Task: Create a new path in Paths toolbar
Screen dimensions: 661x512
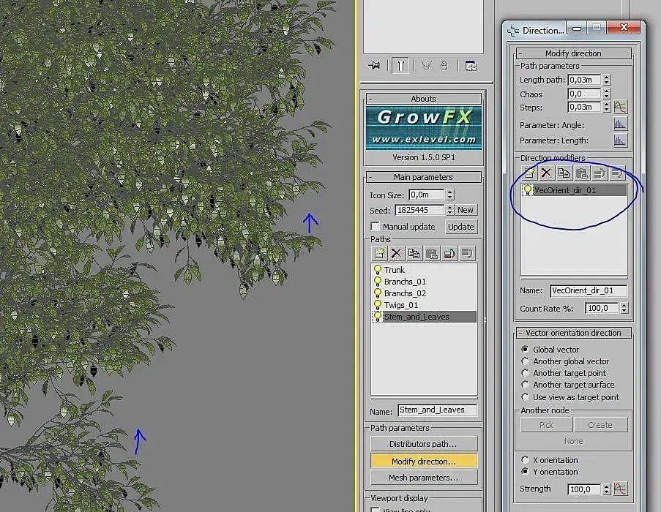Action: 379,254
